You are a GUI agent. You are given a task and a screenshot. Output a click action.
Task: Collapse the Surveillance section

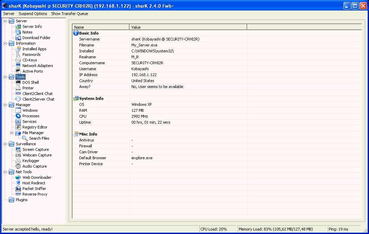[x=5, y=144]
